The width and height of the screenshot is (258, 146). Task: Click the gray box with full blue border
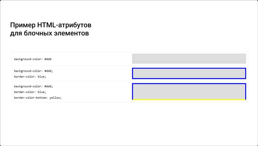[189, 73]
